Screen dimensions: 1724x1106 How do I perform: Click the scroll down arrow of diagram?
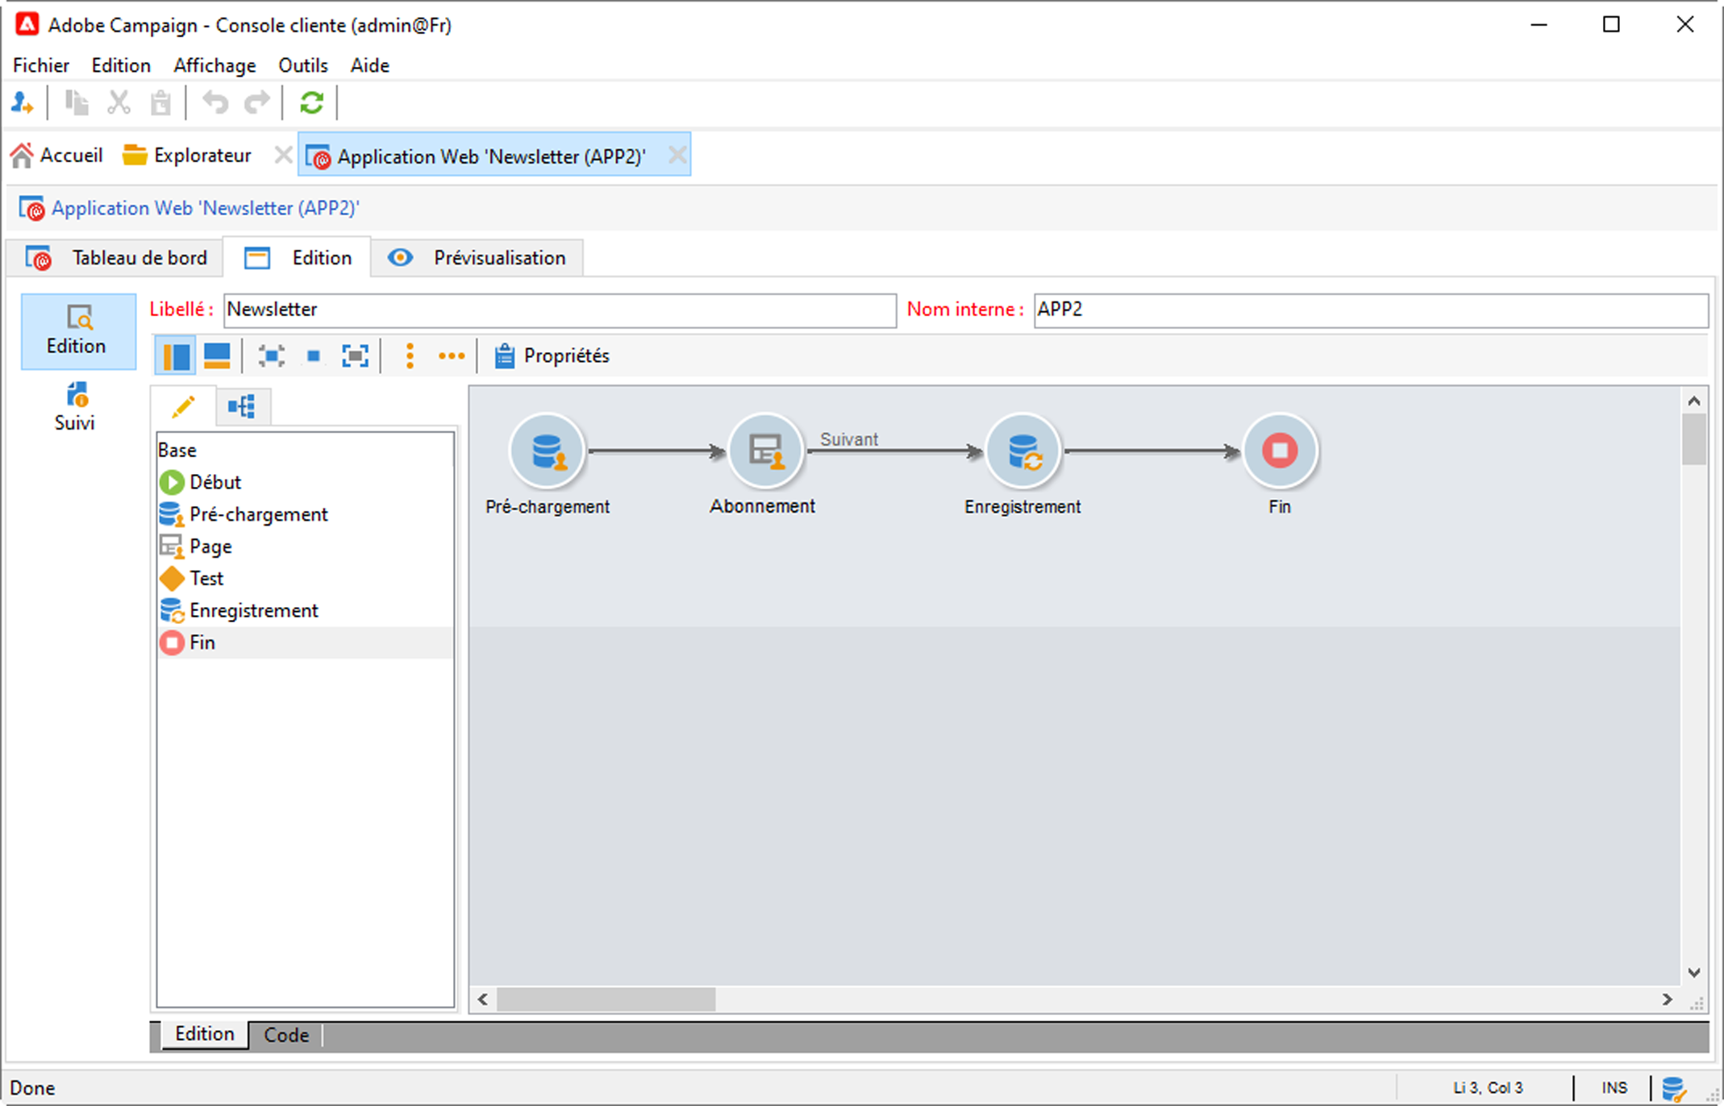[1693, 972]
